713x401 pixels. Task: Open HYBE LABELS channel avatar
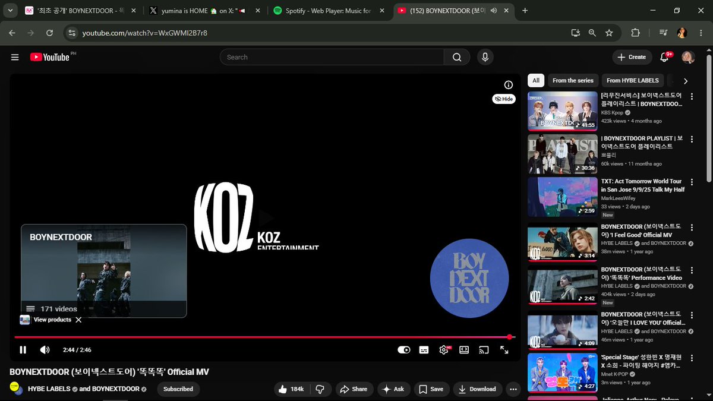(15, 389)
